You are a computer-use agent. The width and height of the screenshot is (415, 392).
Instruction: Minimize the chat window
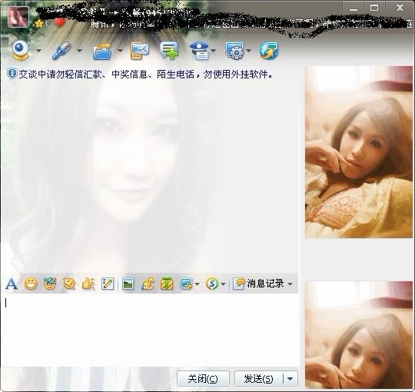[x=354, y=8]
